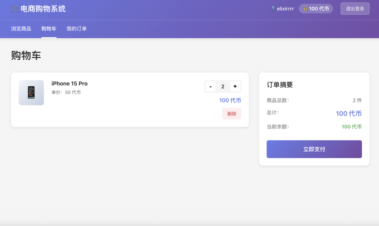The height and width of the screenshot is (226, 379).
Task: Select the quantity value 2 field
Action: (223, 86)
